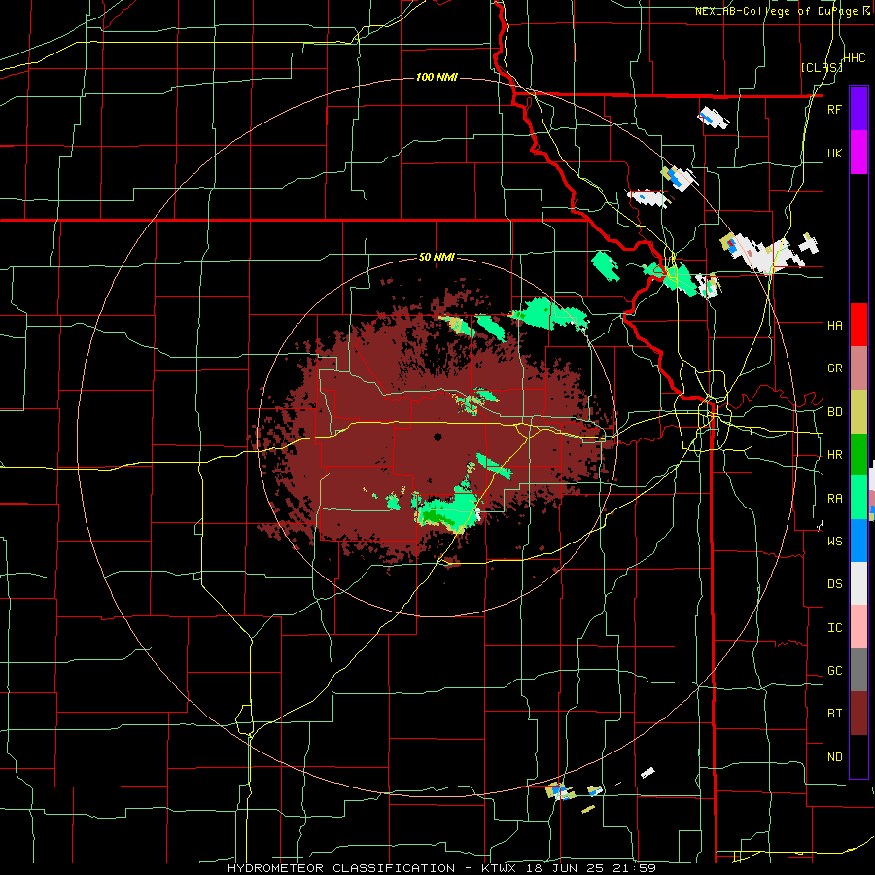The height and width of the screenshot is (875, 875).
Task: Click the GR legend color swatch
Action: (858, 368)
